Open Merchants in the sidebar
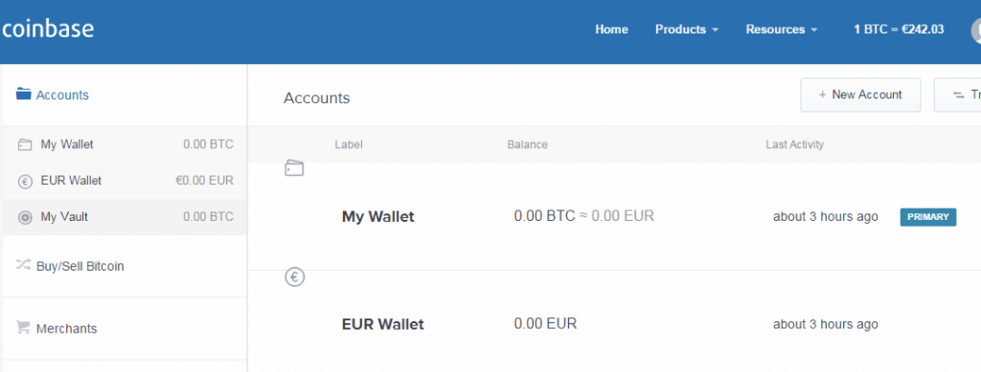The width and height of the screenshot is (981, 372). tap(66, 328)
